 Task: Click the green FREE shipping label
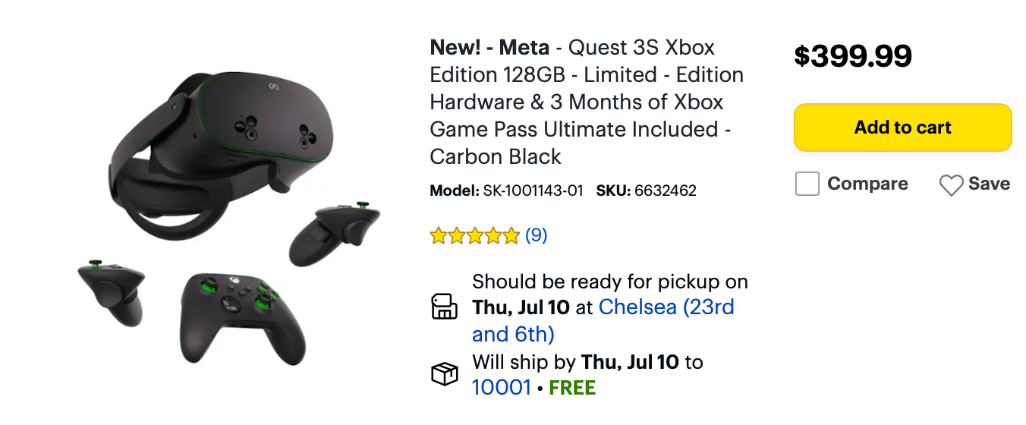tap(572, 388)
